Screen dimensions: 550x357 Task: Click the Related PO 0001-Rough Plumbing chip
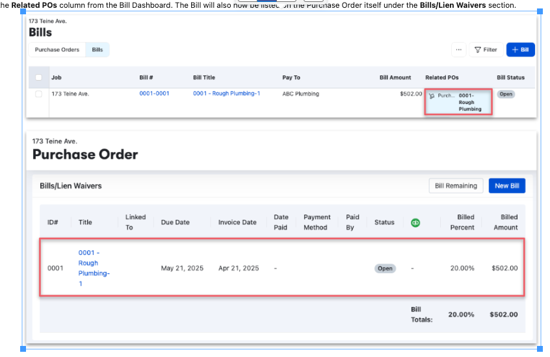coord(458,102)
